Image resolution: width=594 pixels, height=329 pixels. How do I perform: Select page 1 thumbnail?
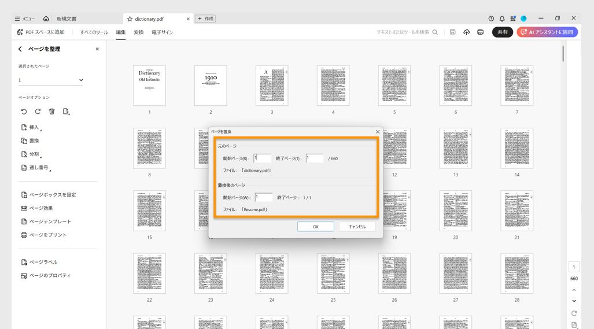click(x=149, y=86)
